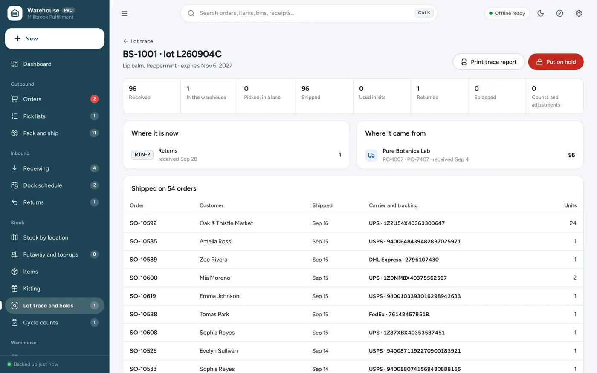The height and width of the screenshot is (373, 597).
Task: Click Print trace report button
Action: point(489,62)
